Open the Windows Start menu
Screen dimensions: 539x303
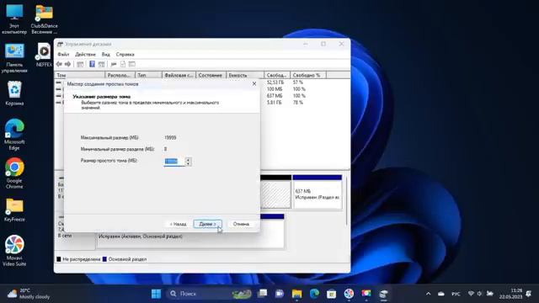coord(156,294)
